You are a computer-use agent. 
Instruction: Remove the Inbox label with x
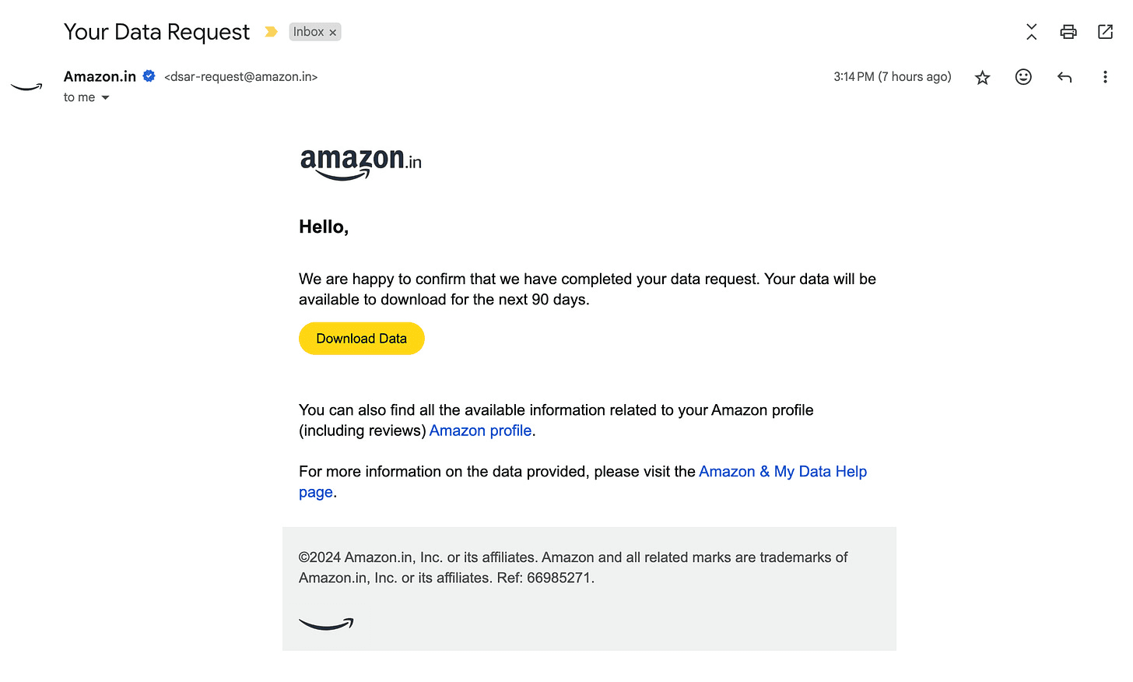(x=333, y=33)
